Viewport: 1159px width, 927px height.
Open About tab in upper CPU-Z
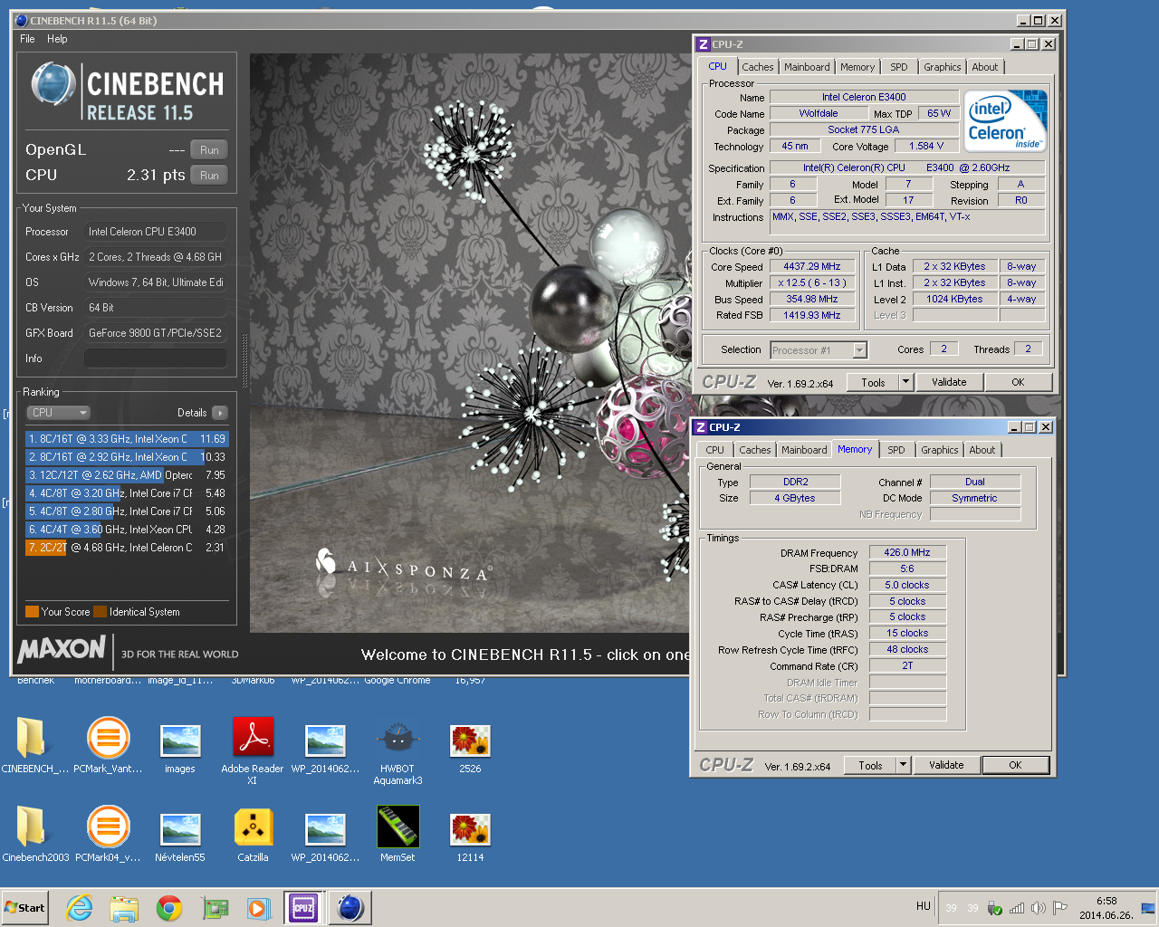click(x=985, y=67)
